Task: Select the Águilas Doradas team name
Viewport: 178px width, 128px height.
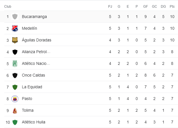Action: 36,40
